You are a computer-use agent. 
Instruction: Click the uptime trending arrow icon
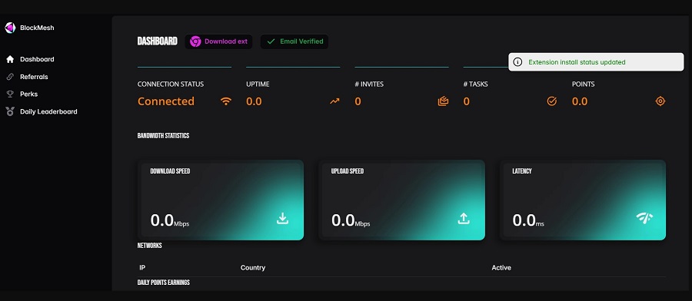point(334,101)
